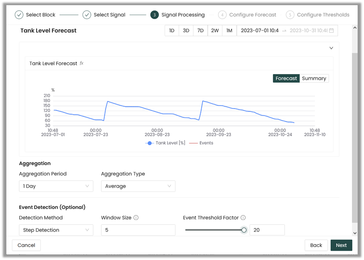Open Aggregation Type dropdown
The height and width of the screenshot is (260, 364).
click(x=138, y=186)
